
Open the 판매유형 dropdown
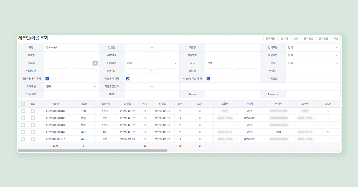(152, 63)
